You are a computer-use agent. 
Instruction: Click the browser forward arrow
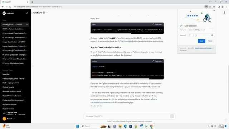(6, 6)
